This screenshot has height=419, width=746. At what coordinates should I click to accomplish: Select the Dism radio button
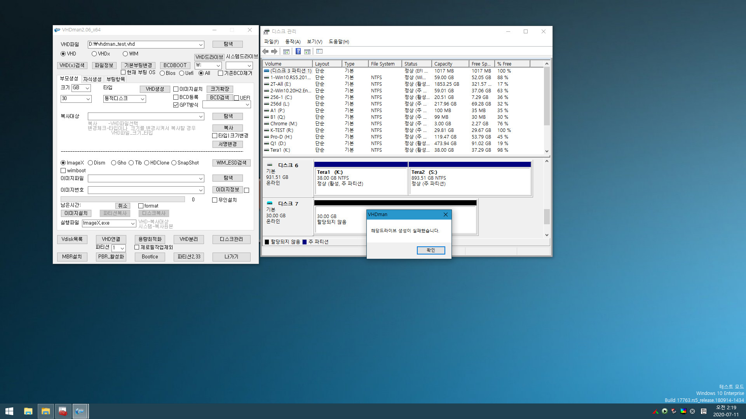click(90, 163)
